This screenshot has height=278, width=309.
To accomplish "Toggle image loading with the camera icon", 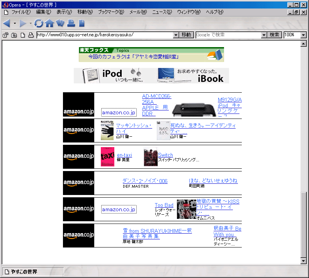I will tap(14, 35).
